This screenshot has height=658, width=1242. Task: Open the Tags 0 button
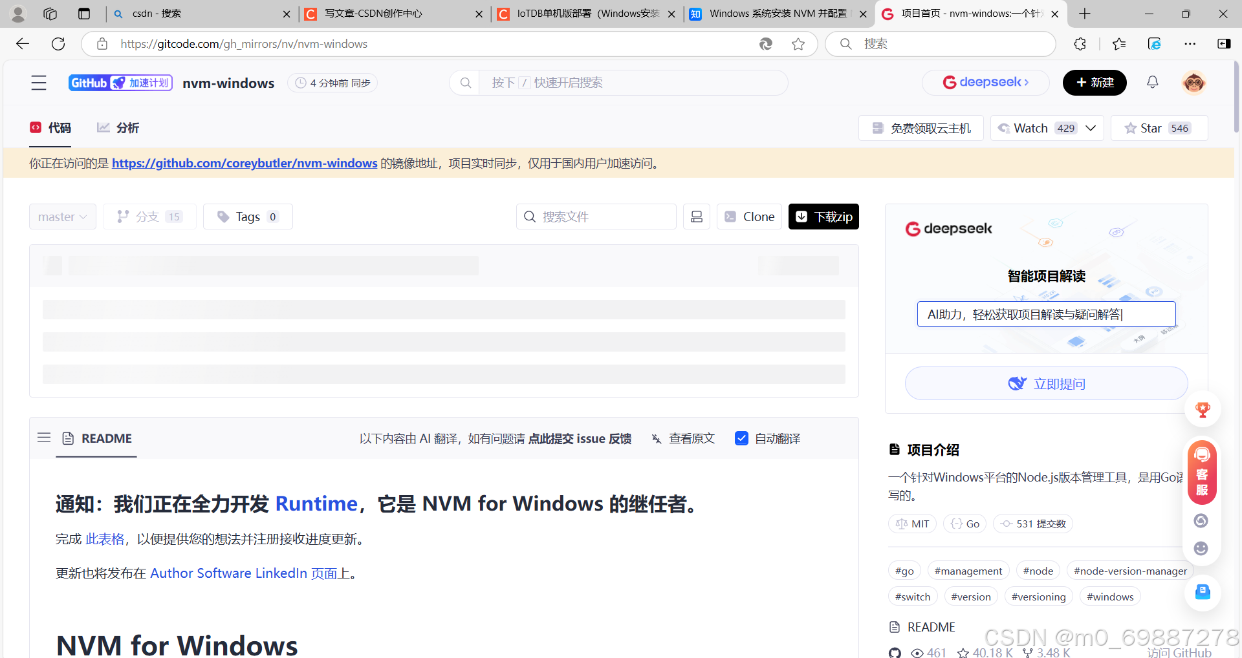point(248,217)
